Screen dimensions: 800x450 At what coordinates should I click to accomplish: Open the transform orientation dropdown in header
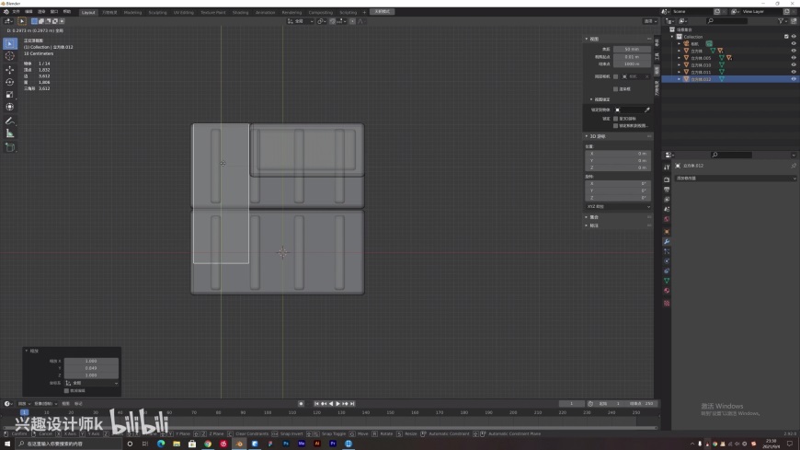(x=301, y=21)
